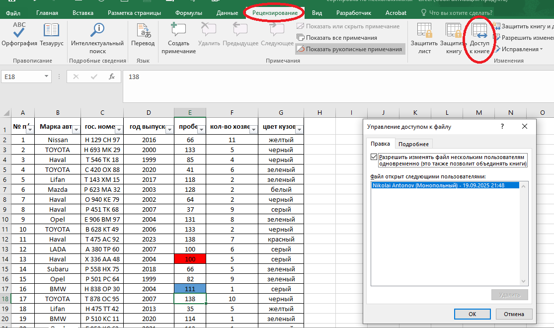Click Защитить книгу
The width and height of the screenshot is (554, 328).
(x=453, y=38)
